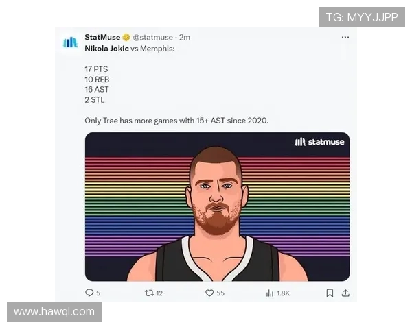Click the Nikola Jokic bold text
The width and height of the screenshot is (412, 329).
coord(106,49)
